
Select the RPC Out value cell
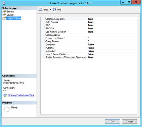click(x=112, y=28)
